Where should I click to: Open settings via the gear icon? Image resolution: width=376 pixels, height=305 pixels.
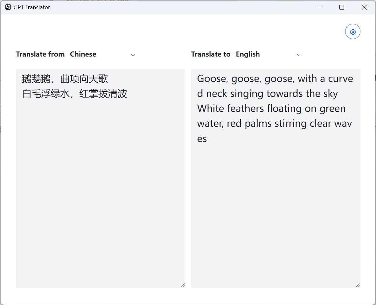[352, 31]
